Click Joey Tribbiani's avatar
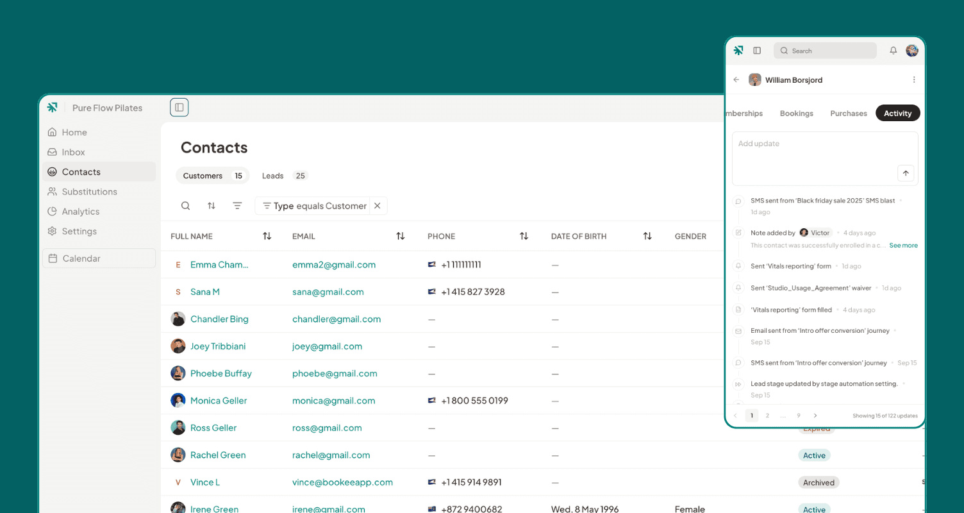This screenshot has width=964, height=513. [178, 346]
